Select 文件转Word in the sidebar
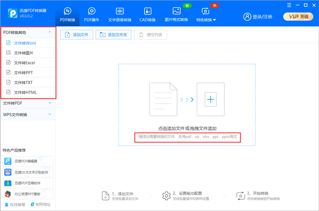Screen dimensions: 319x211 28,43
